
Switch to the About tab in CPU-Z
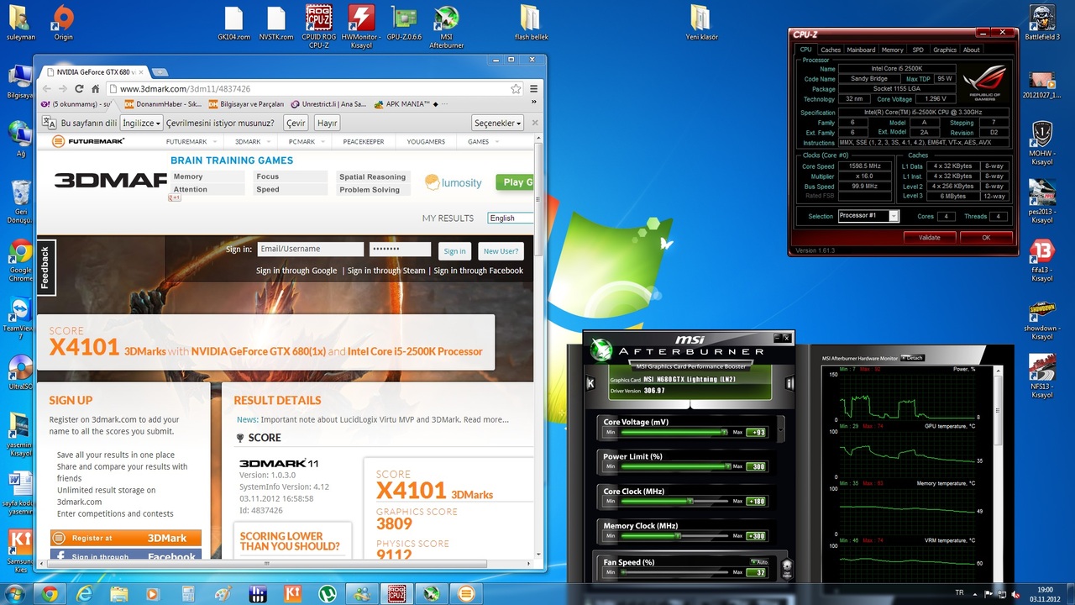coord(971,50)
